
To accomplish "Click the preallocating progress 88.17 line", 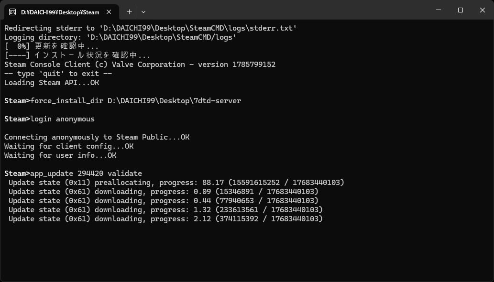I will coord(176,183).
